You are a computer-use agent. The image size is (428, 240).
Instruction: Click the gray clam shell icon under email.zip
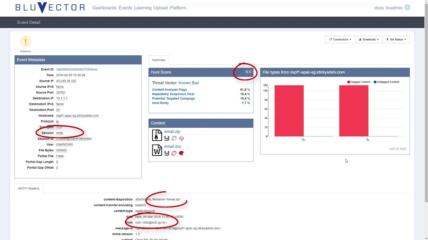click(x=174, y=138)
